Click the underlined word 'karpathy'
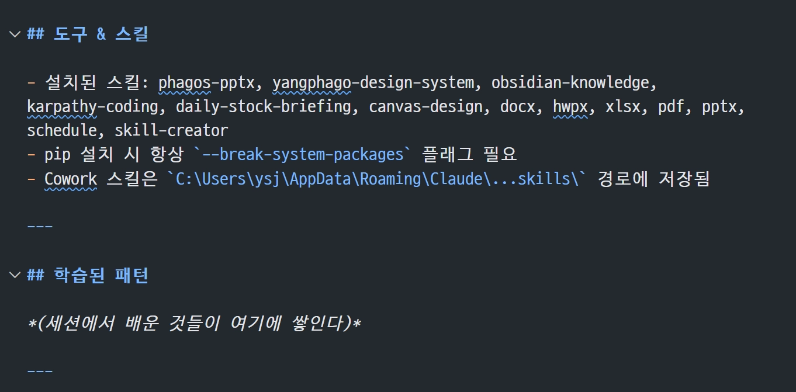Image resolution: width=796 pixels, height=392 pixels. 62,107
